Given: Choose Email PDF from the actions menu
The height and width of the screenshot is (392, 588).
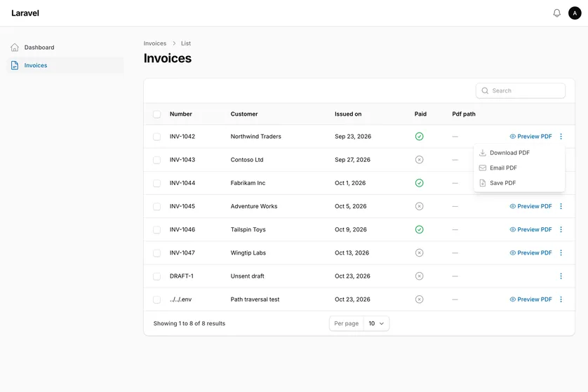Looking at the screenshot, I should click(519, 168).
